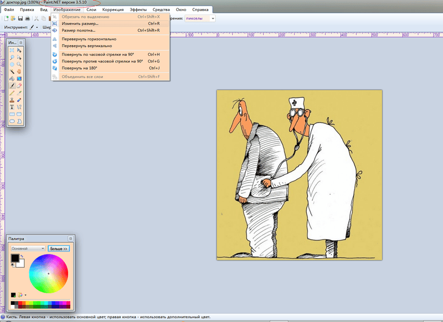This screenshot has width=443, height=322.
Task: Click the black primary color swatch
Action: [x=15, y=258]
